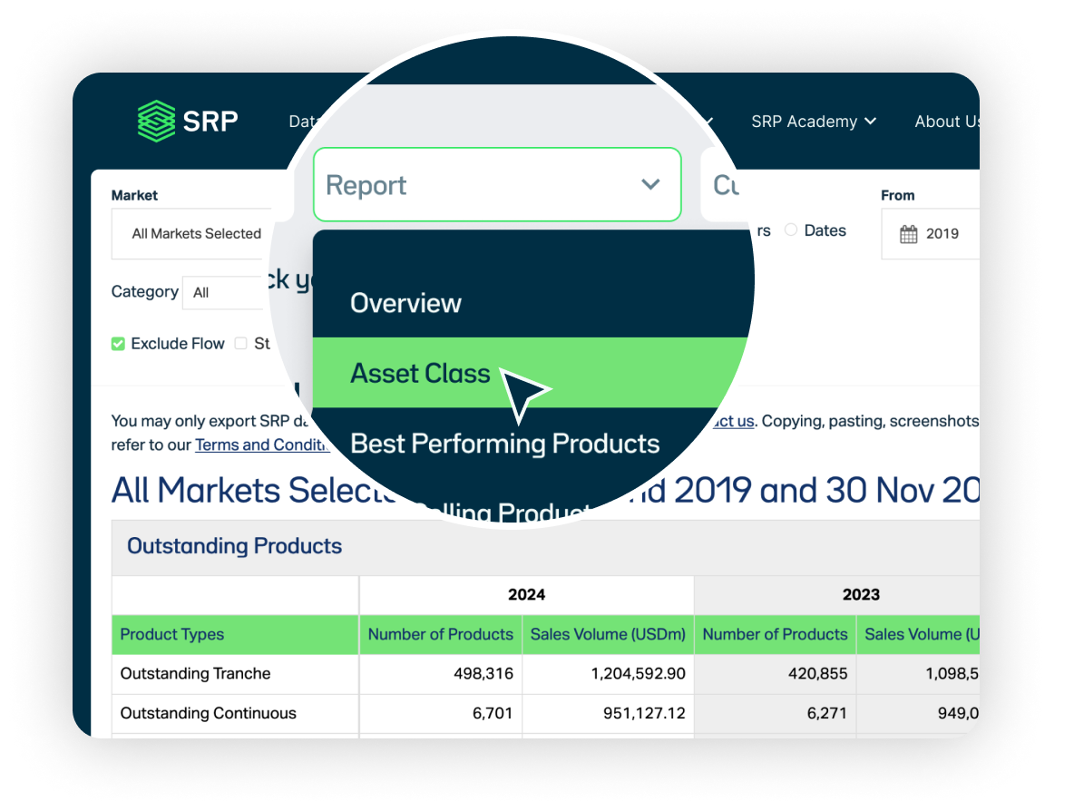
Task: Click Sales Volume (USDm) header under 2024
Action: (x=608, y=634)
